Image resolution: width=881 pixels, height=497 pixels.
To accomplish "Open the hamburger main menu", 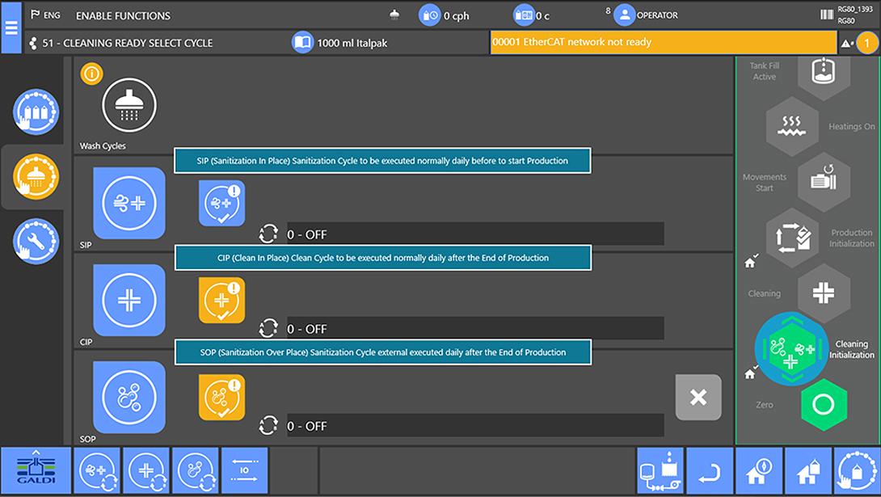I will 11,27.
